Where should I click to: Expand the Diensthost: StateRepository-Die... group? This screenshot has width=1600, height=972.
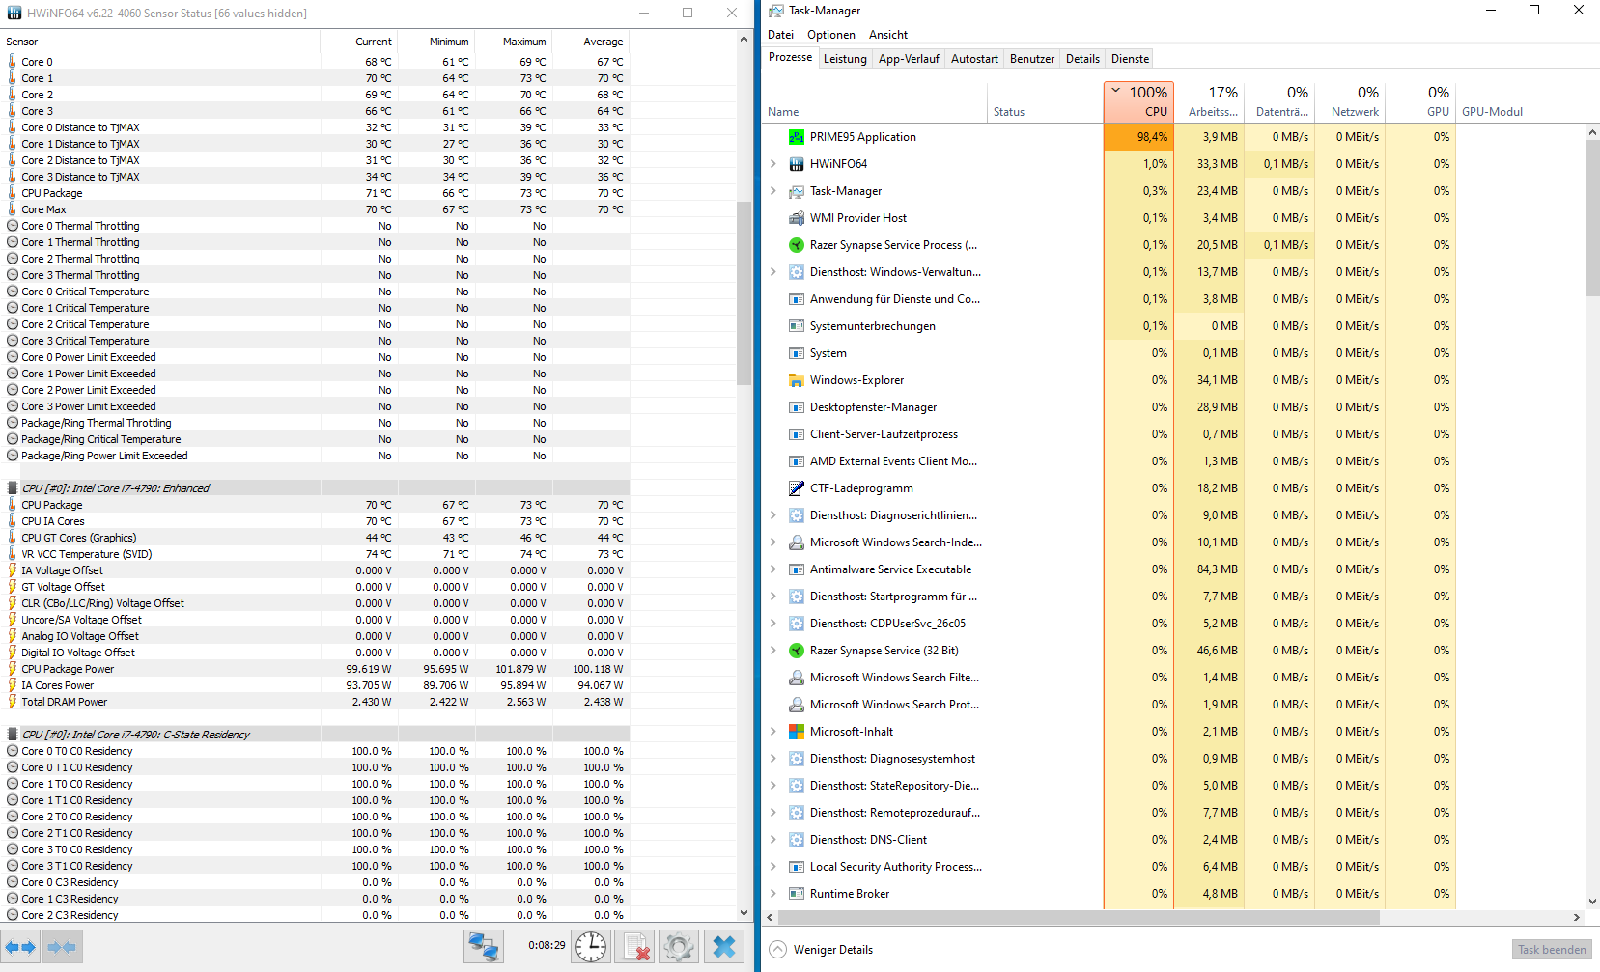tap(773, 786)
